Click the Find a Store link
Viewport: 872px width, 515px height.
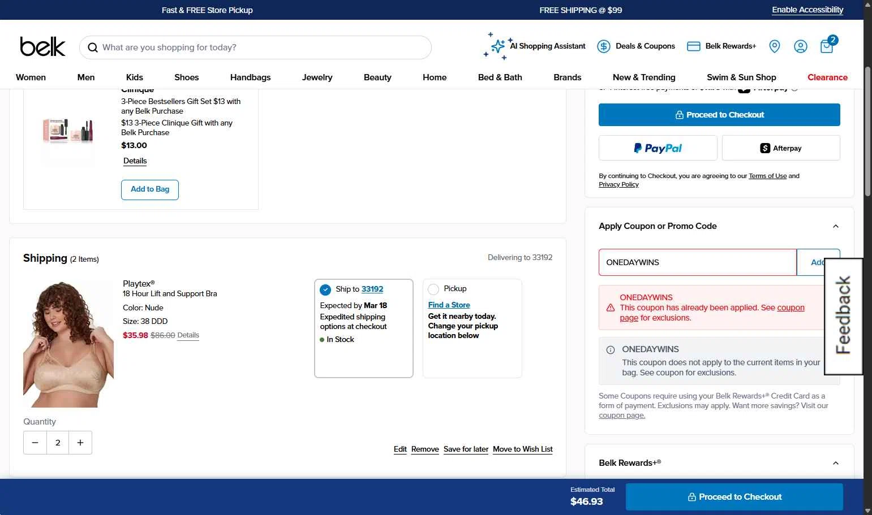click(x=449, y=305)
